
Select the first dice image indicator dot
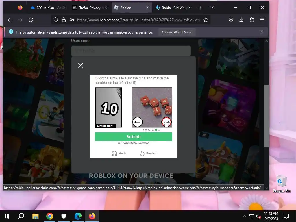point(145,130)
